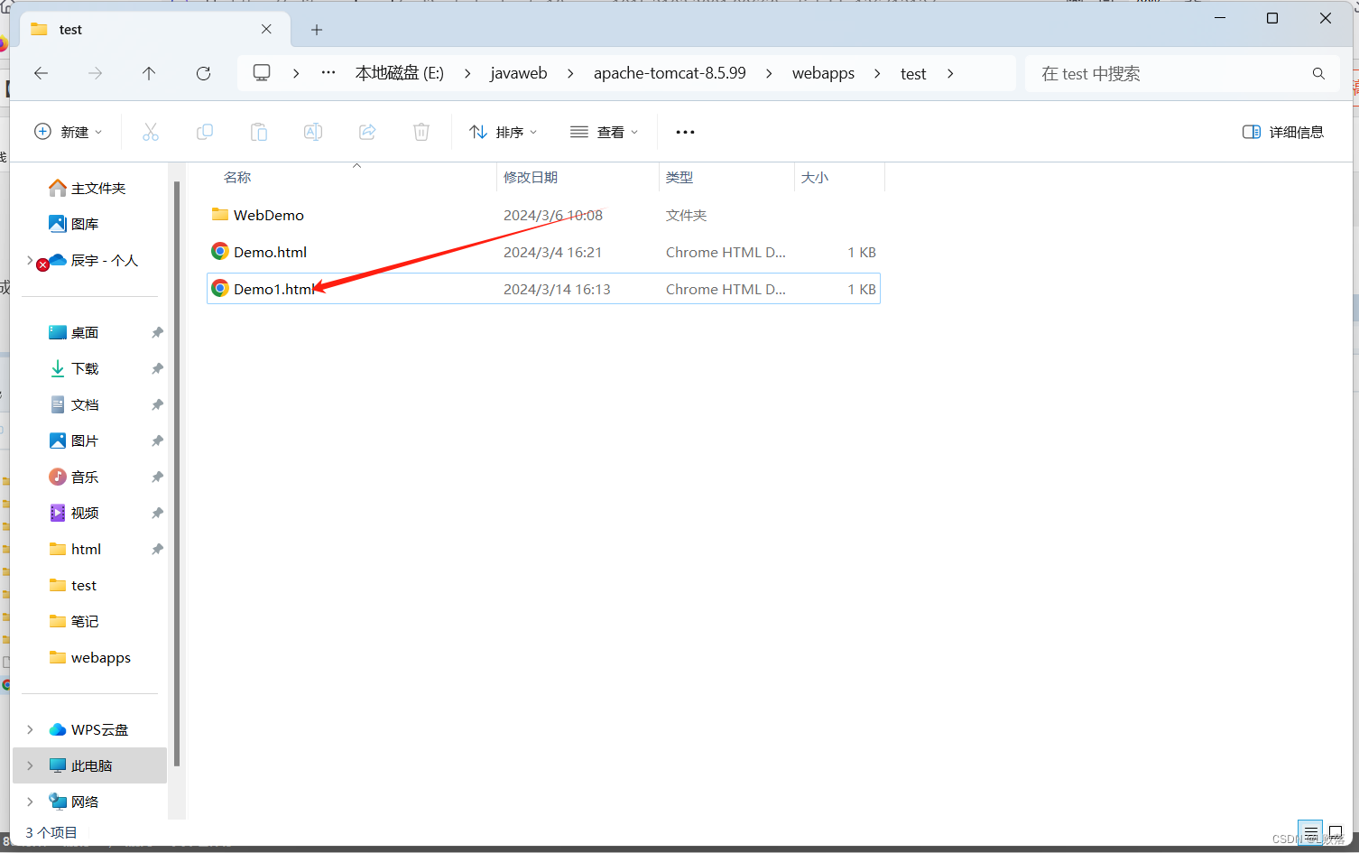Open 笔记 folder in navigation pane

point(86,621)
